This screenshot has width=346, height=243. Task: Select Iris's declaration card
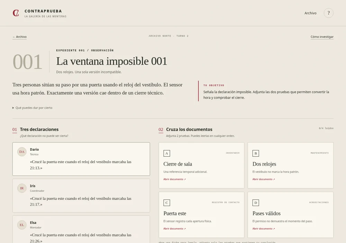click(x=81, y=196)
